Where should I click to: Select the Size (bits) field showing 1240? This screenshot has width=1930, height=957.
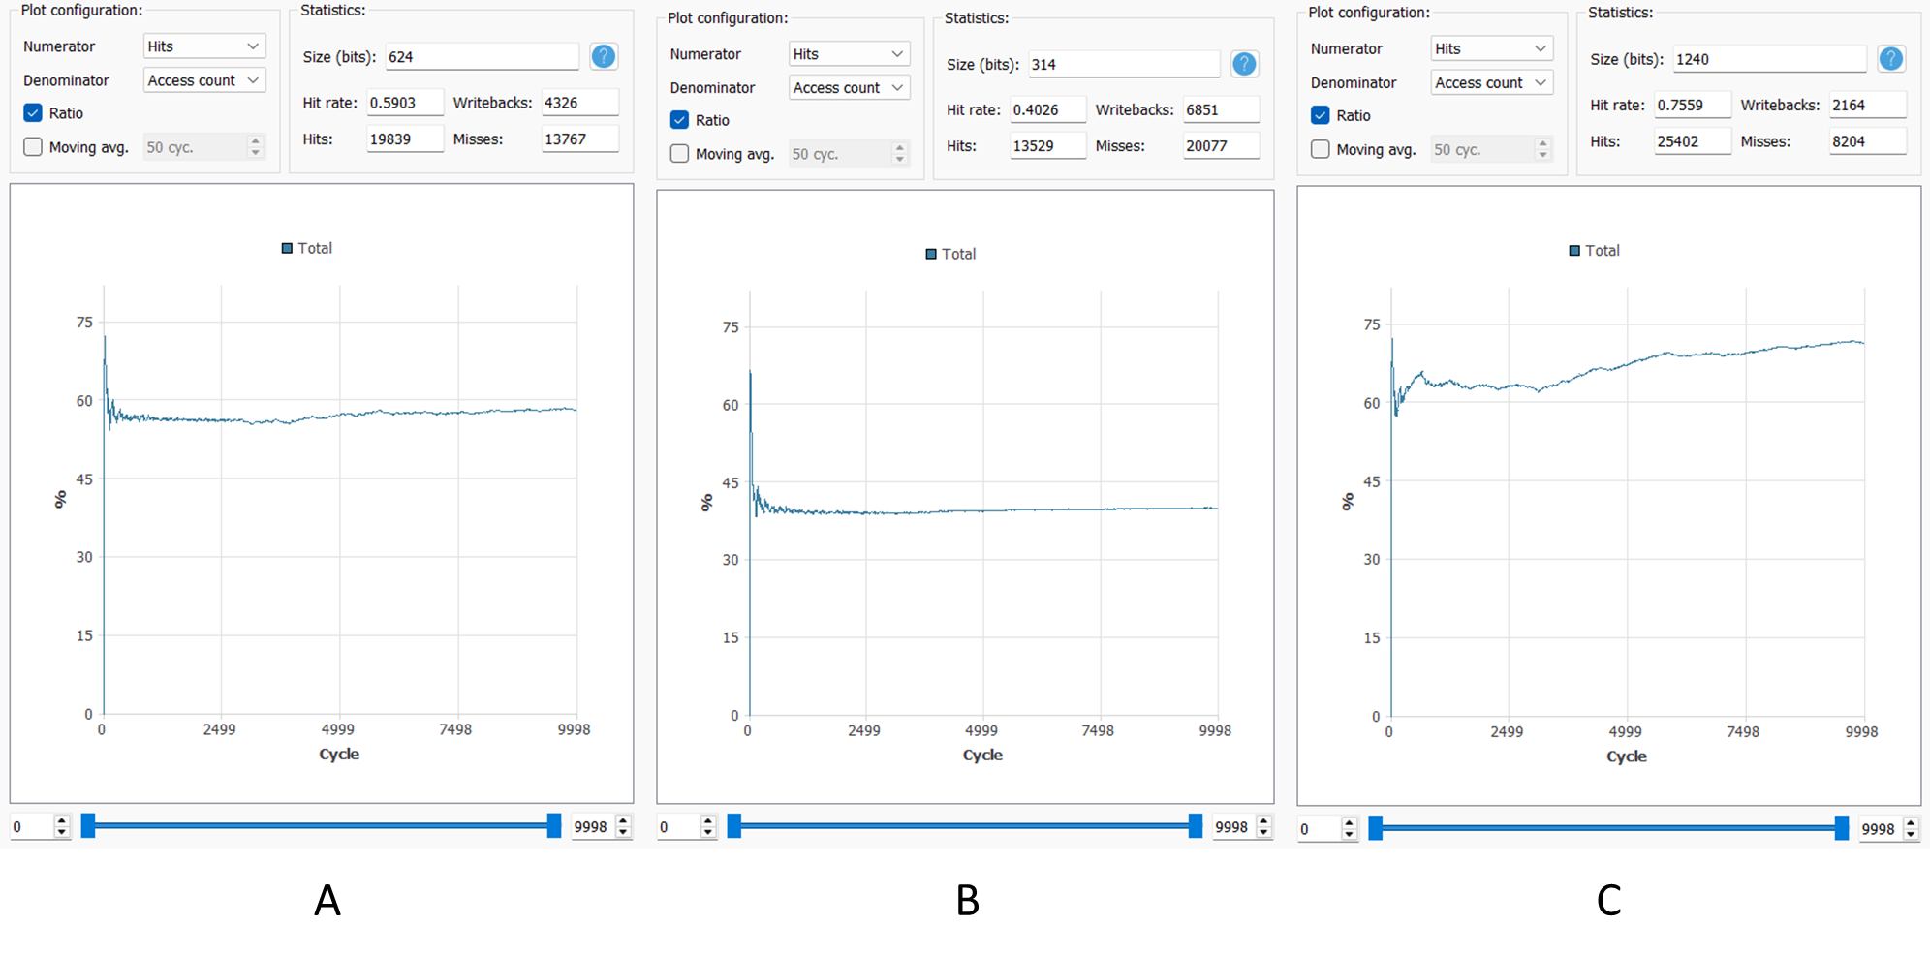(x=1768, y=59)
